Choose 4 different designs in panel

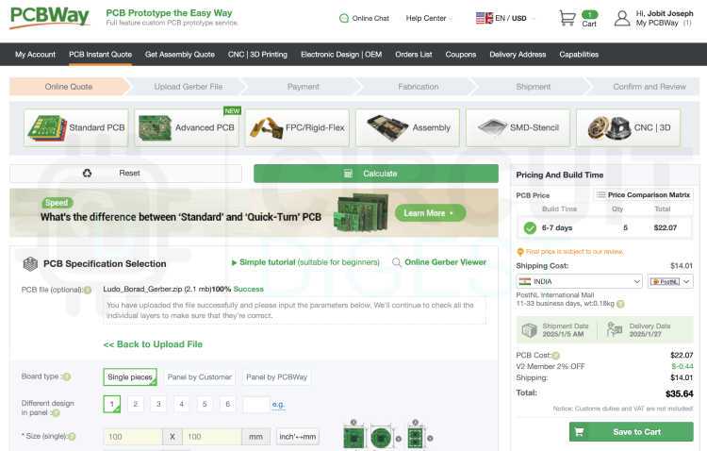(x=181, y=404)
